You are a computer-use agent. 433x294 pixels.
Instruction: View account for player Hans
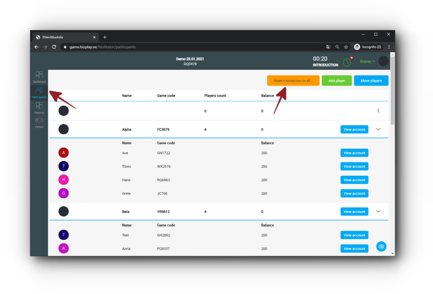click(354, 180)
